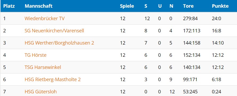The width and height of the screenshot is (237, 96).
Task: Click the Spiele column header
Action: 127,6
